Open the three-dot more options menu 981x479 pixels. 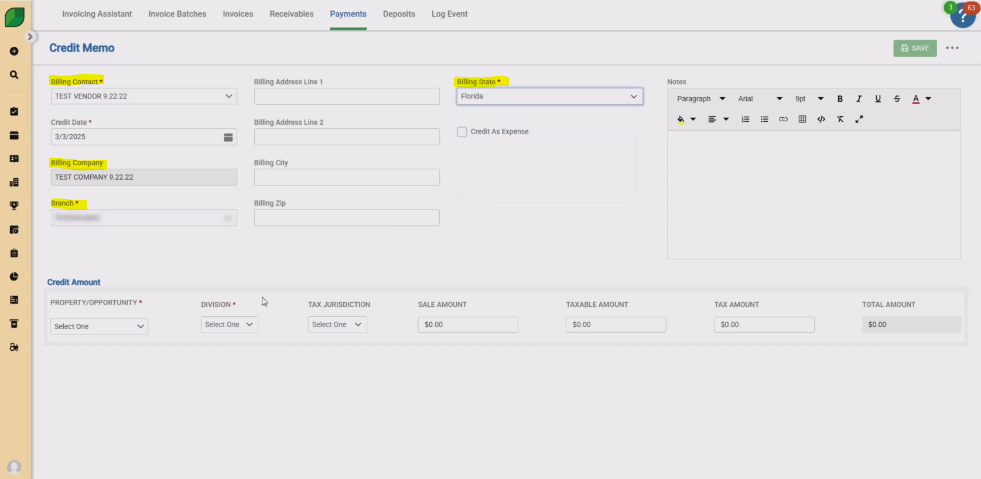pos(952,48)
